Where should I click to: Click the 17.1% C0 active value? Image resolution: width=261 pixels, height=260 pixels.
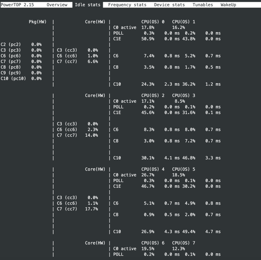pyautogui.click(x=148, y=101)
